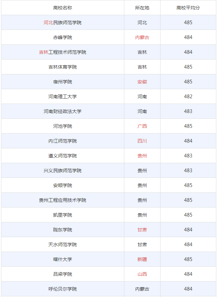217x297 pixels.
Task: Click the 新疆 link beside 喀什大学
Action: 142,259
